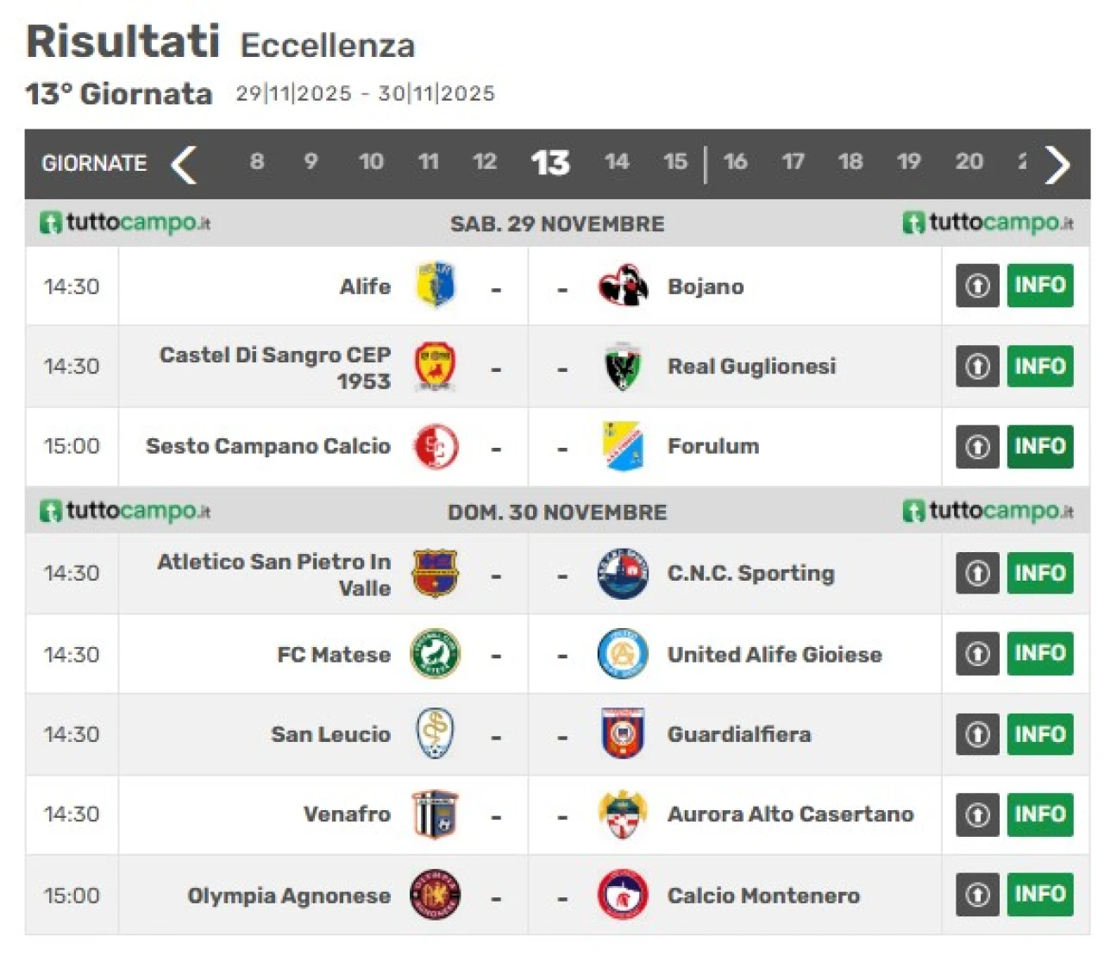Switch to giornata 14
The image size is (1104, 962).
(x=617, y=161)
